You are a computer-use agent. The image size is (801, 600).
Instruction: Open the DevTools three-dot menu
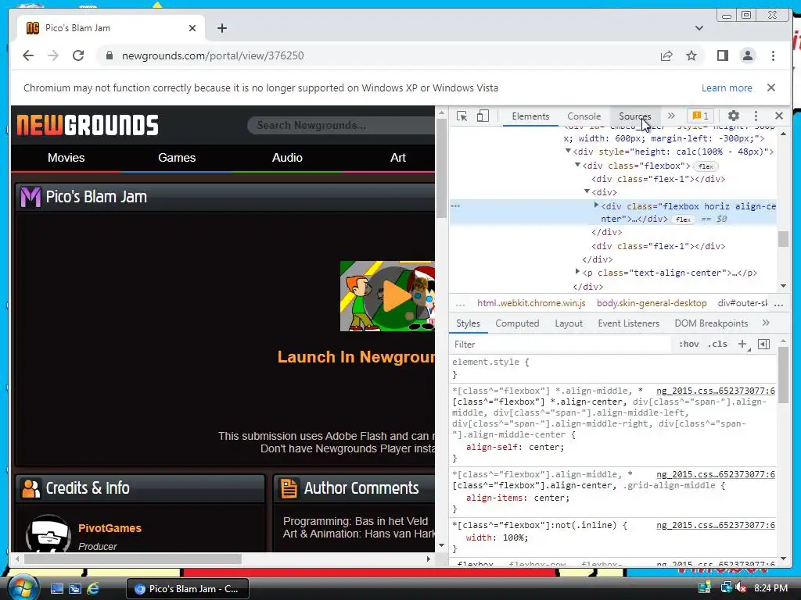click(756, 116)
